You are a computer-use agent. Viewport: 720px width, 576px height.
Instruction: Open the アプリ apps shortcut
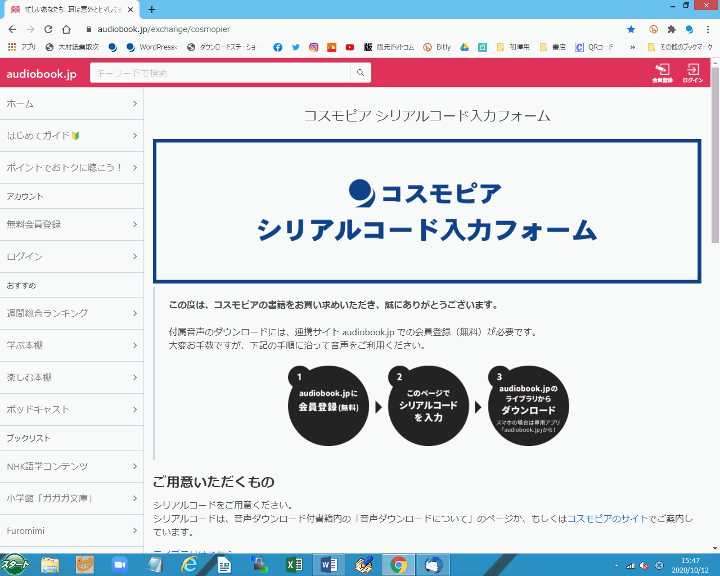click(21, 47)
